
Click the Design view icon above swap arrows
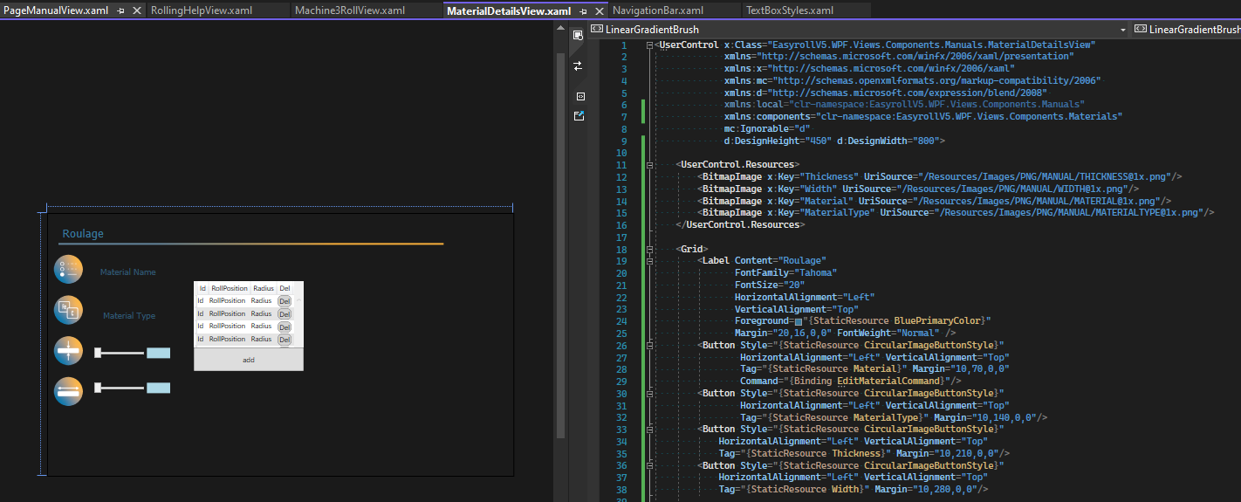(578, 36)
